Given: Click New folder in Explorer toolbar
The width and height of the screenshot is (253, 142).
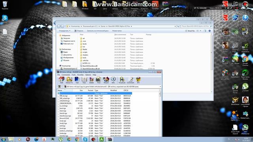Looking at the screenshot, I should coord(117,31).
